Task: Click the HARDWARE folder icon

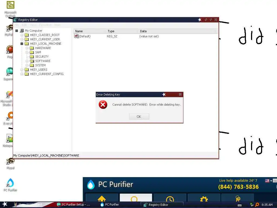Action: point(32,48)
